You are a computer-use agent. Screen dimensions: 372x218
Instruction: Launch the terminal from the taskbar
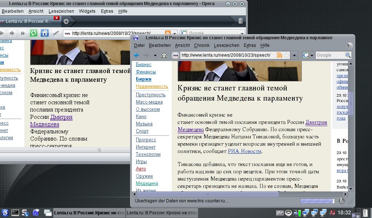coord(15,213)
